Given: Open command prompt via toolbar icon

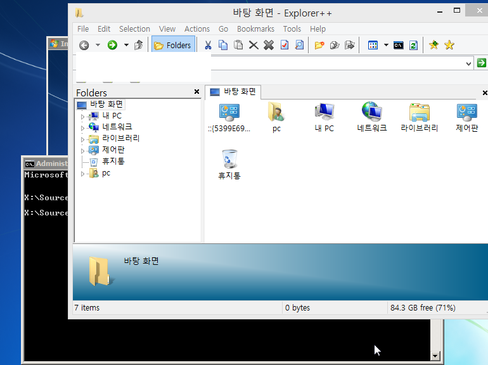Looking at the screenshot, I should pos(399,45).
